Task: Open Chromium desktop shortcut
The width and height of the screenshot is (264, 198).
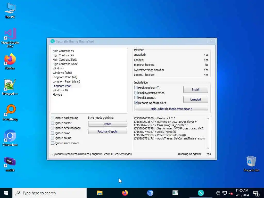Action: [x=10, y=138]
